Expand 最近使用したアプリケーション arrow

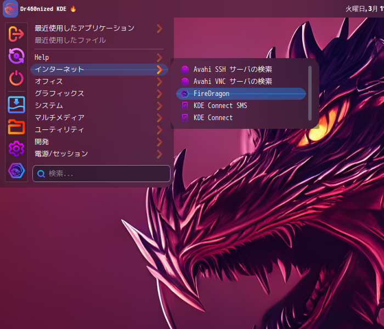coord(160,29)
